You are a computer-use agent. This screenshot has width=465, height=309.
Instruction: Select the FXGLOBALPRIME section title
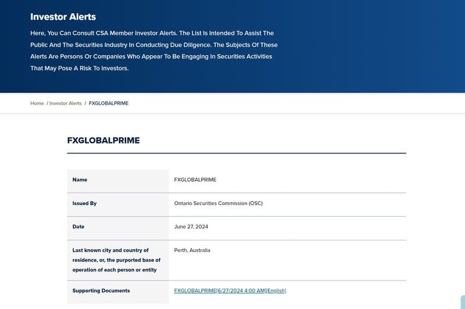pos(103,141)
